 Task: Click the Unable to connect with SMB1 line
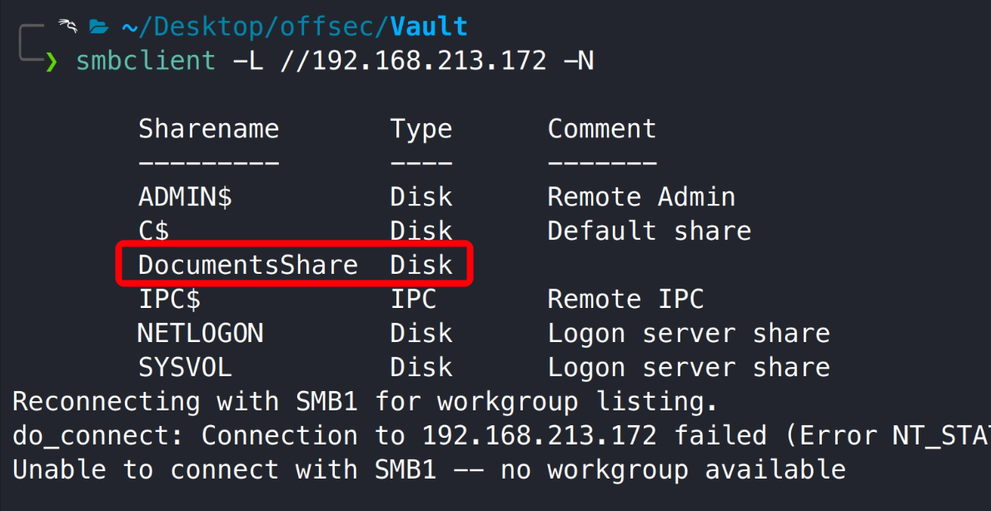428,469
